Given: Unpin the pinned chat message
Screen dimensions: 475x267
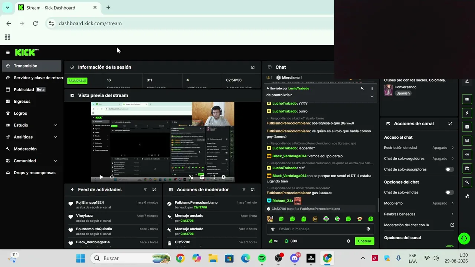Looking at the screenshot, I should (362, 89).
